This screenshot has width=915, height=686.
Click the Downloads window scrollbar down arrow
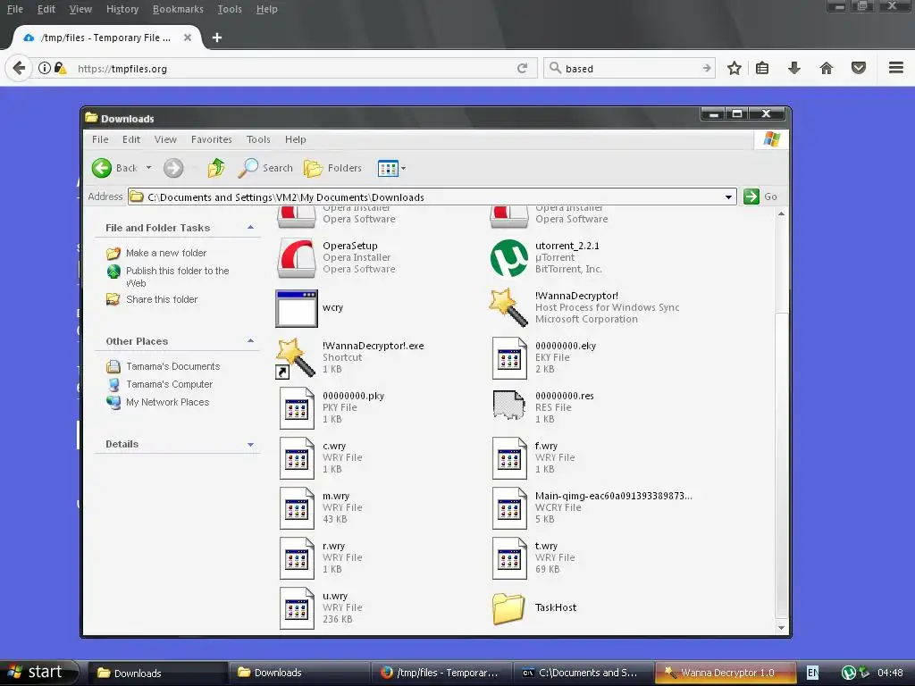[x=781, y=628]
